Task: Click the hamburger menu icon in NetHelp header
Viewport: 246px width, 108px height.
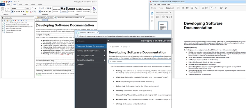Action: pos(108,40)
